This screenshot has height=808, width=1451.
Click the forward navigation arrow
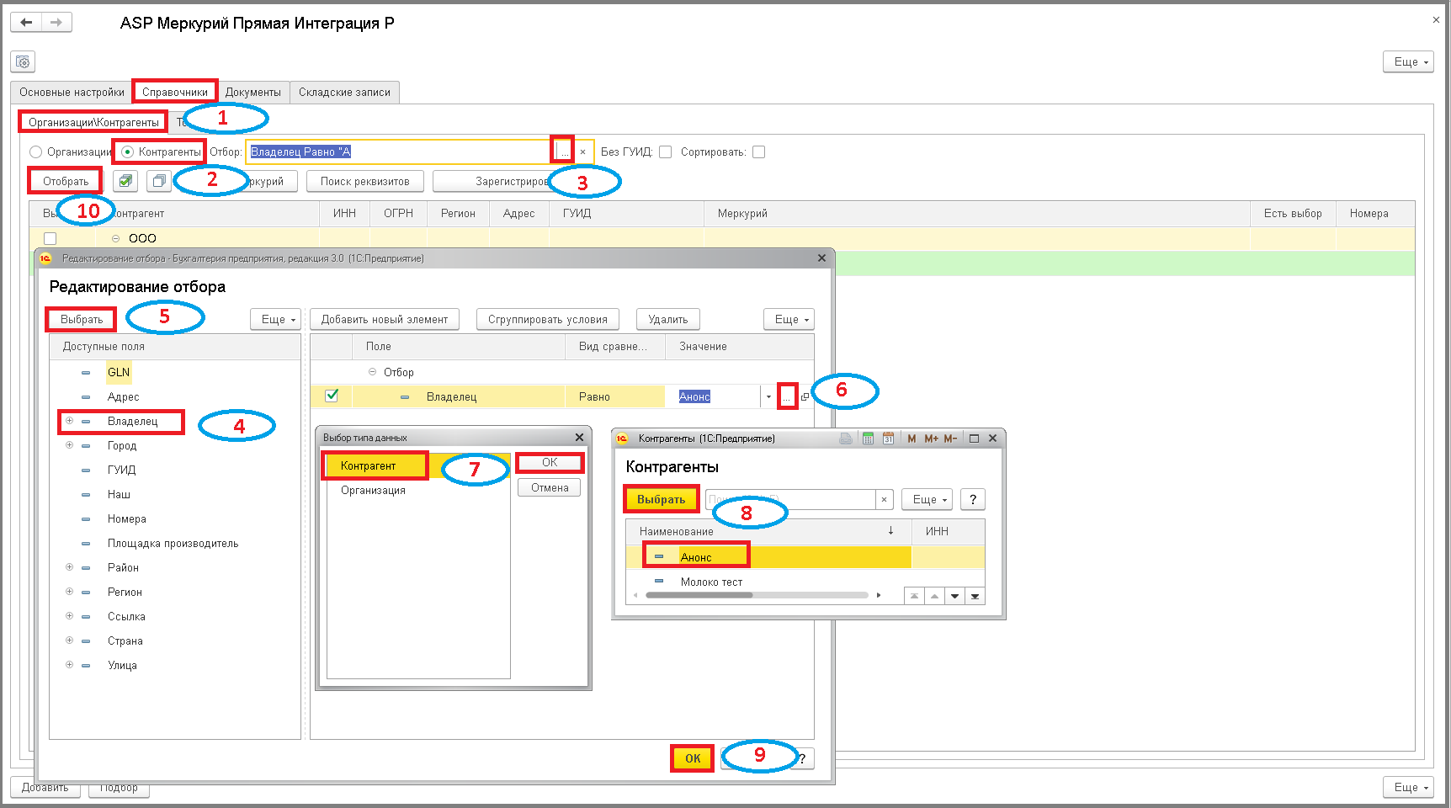pyautogui.click(x=56, y=23)
